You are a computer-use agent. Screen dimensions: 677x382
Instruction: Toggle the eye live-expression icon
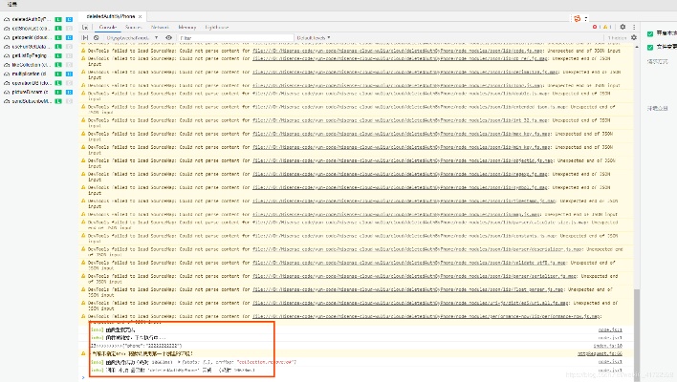coord(169,38)
